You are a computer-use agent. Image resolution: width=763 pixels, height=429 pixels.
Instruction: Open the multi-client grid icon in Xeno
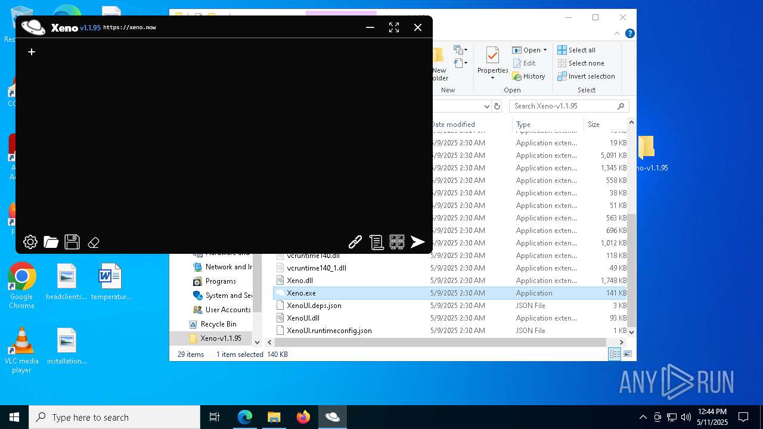tap(397, 241)
